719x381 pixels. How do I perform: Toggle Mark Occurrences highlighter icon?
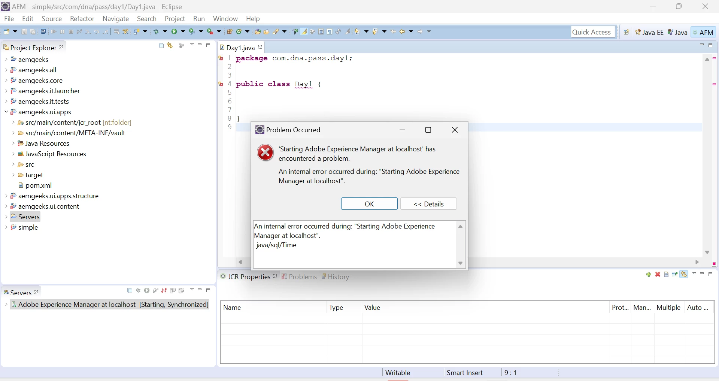click(x=304, y=32)
